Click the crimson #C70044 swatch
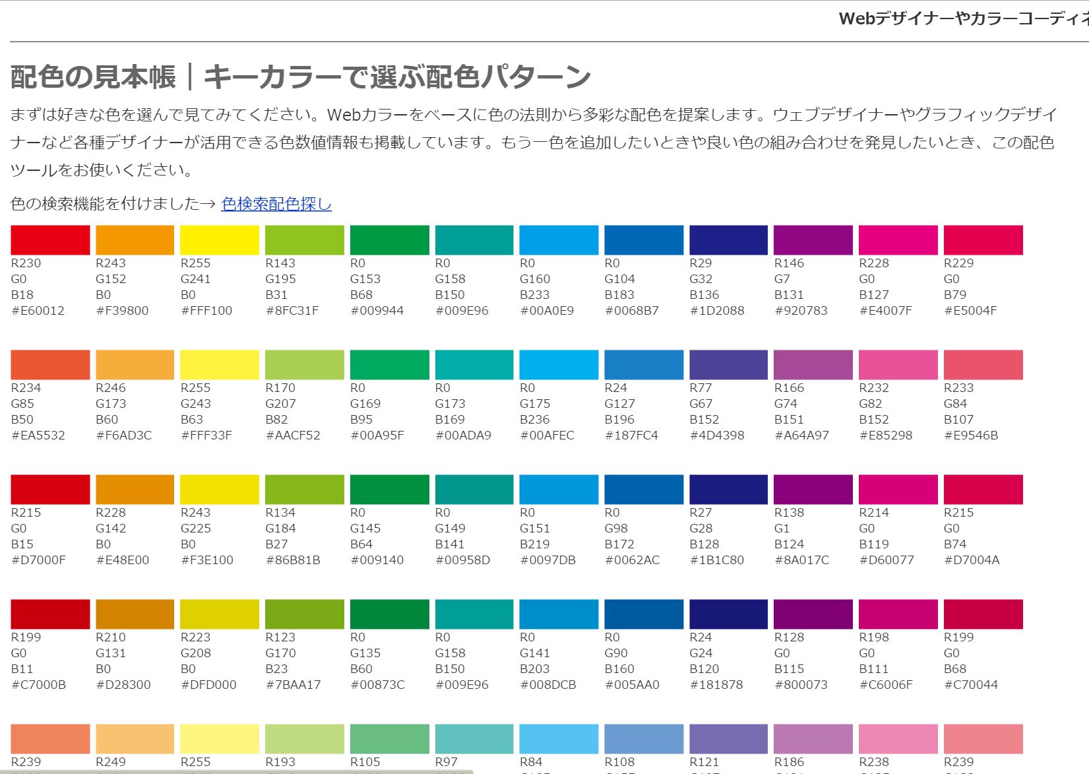 pyautogui.click(x=983, y=614)
